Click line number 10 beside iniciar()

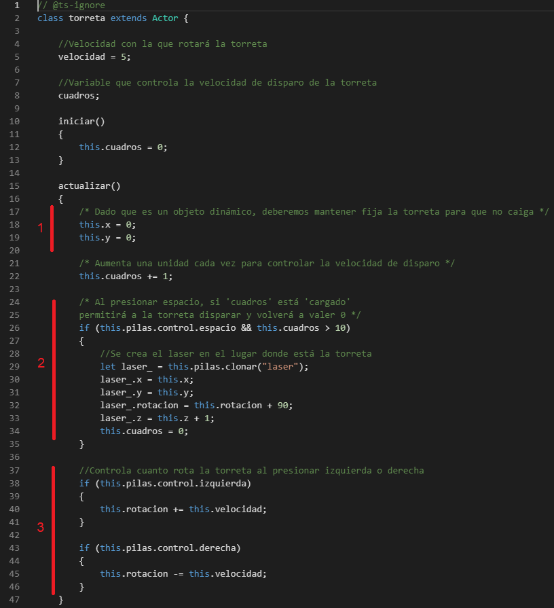(14, 122)
